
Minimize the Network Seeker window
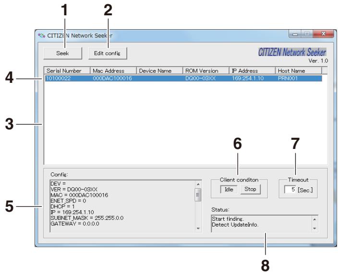[295, 34]
